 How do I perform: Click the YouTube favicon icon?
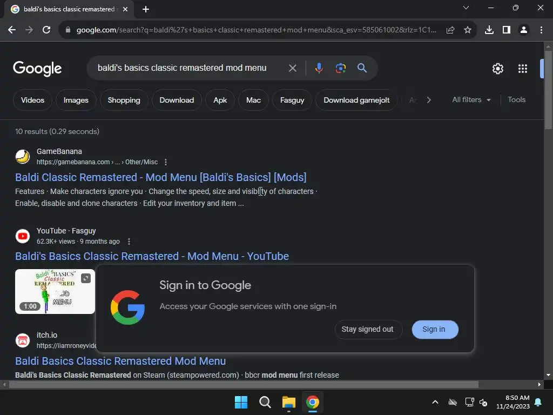point(23,236)
